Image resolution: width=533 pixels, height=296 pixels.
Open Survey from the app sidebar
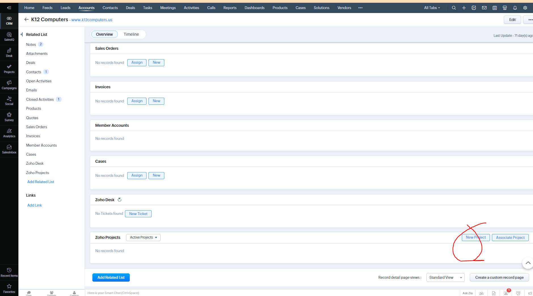(9, 117)
